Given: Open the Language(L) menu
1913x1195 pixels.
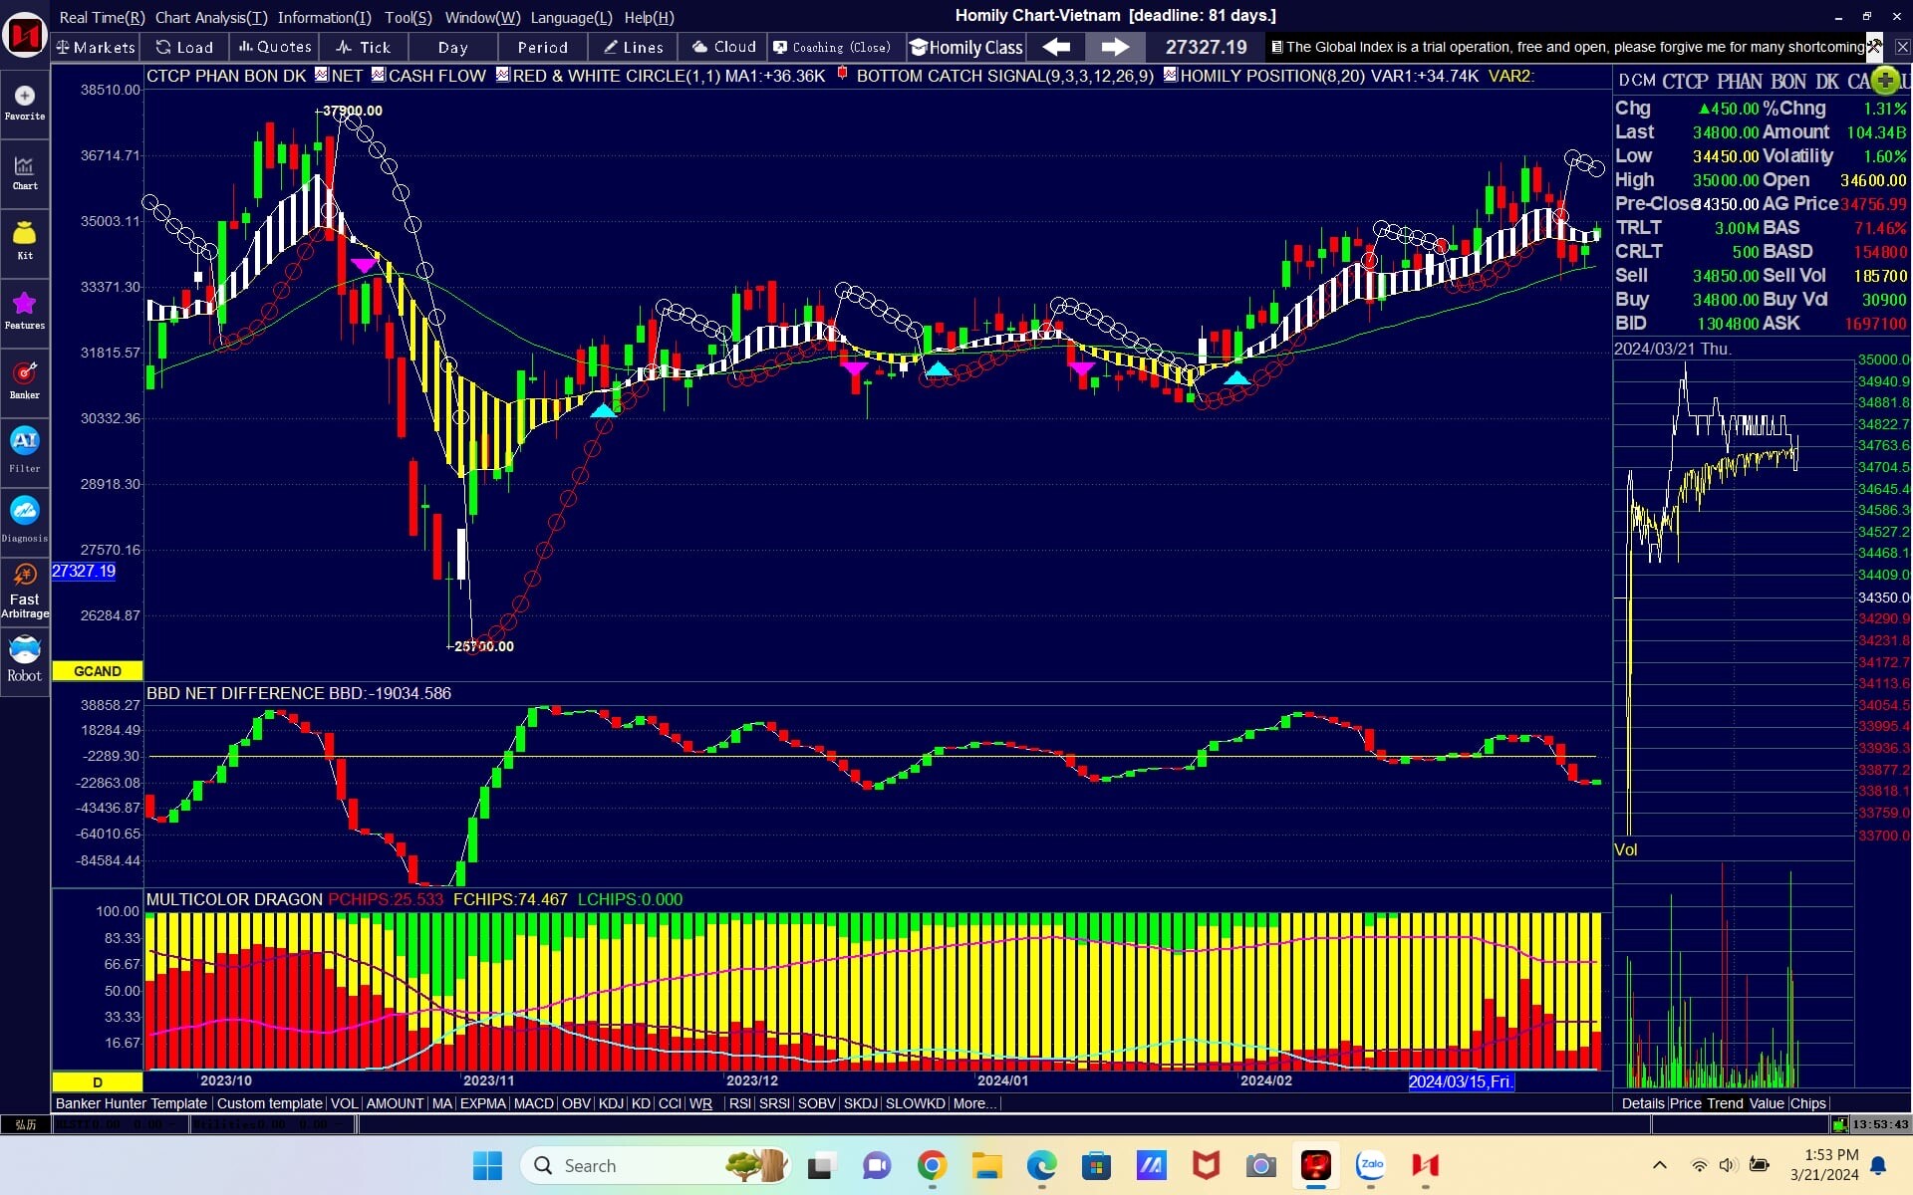Looking at the screenshot, I should tap(571, 17).
